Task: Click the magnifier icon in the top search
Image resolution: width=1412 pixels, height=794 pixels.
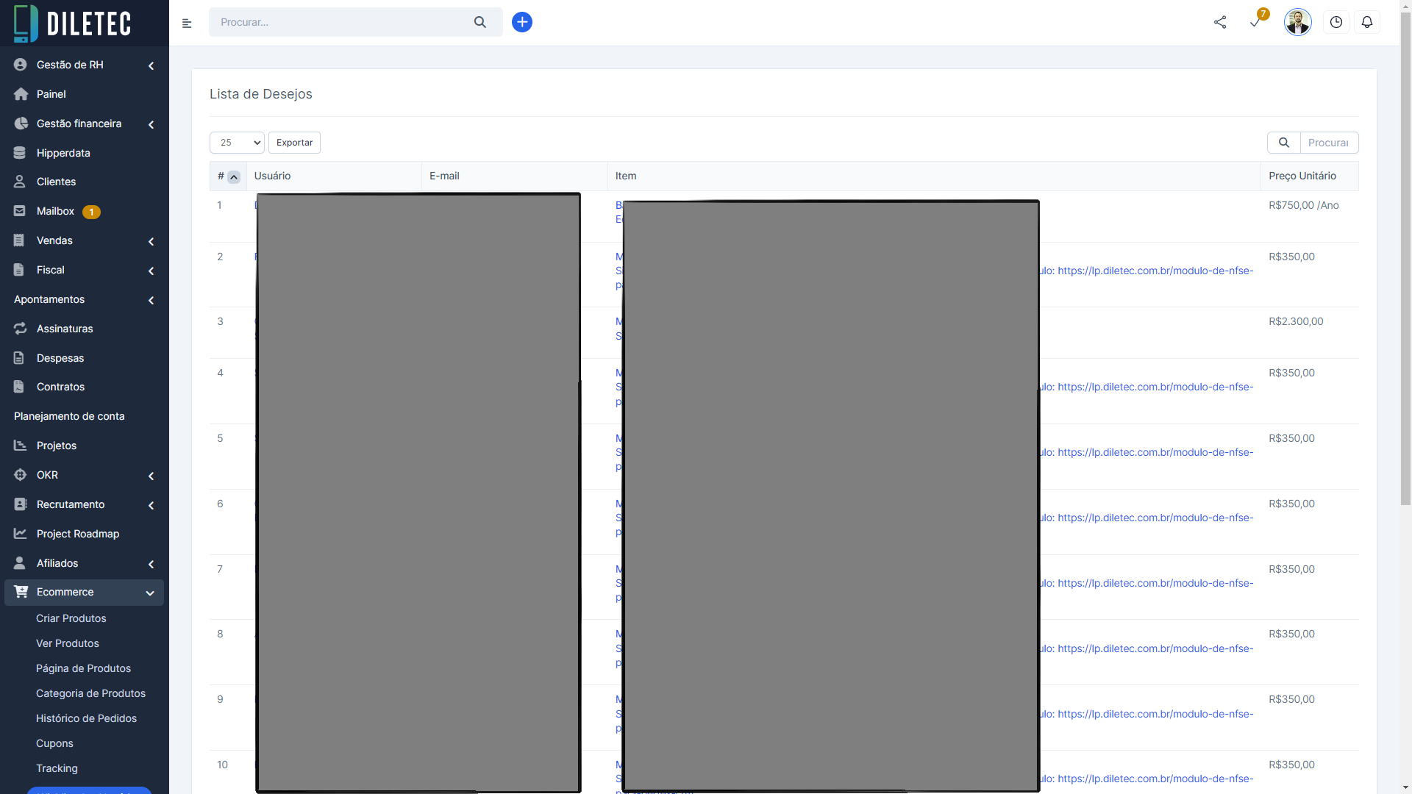Action: (480, 22)
